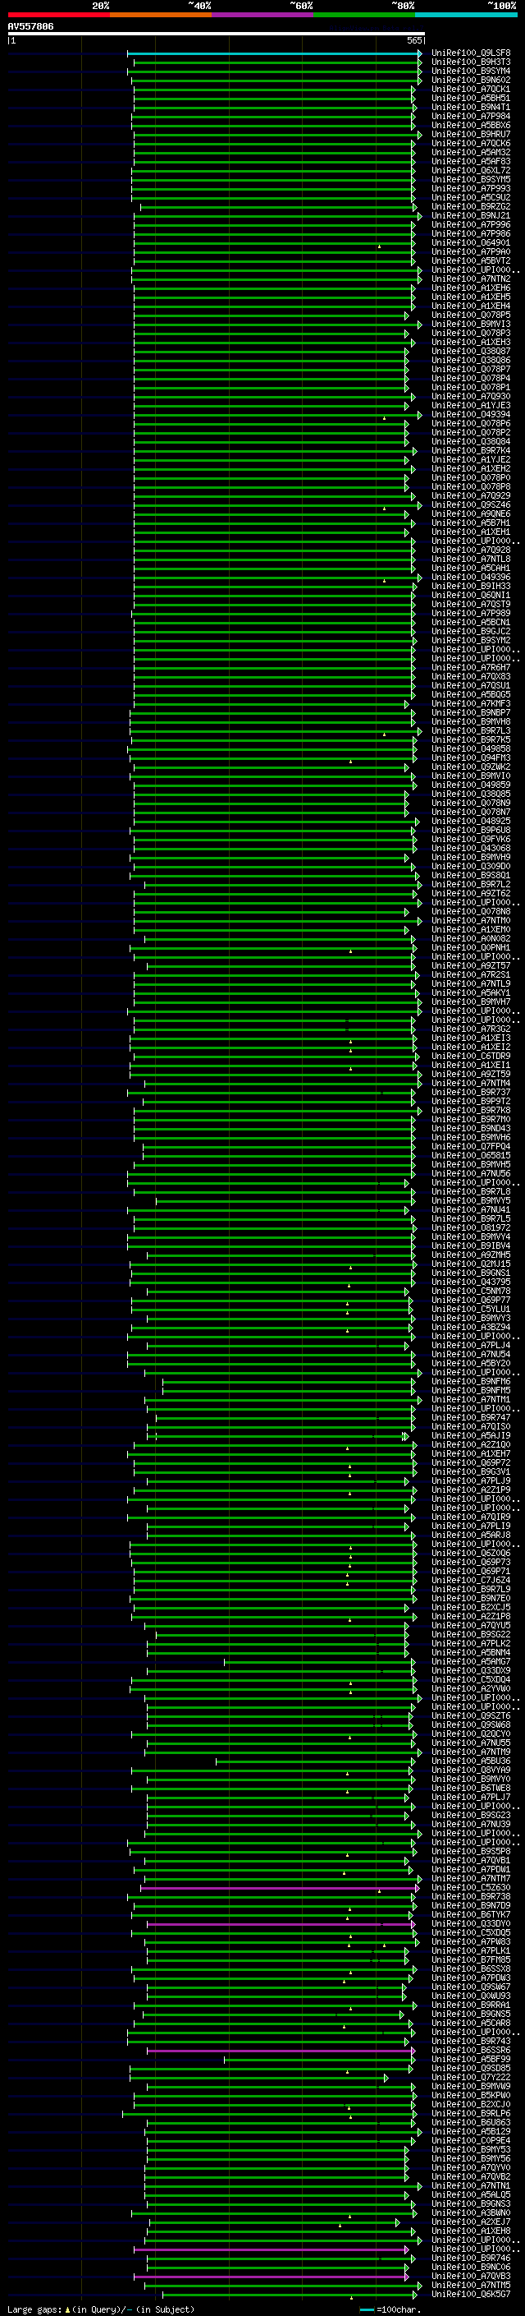Open hit UniRef100_B9SYM4
The height and width of the screenshot is (2316, 525).
click(x=471, y=71)
